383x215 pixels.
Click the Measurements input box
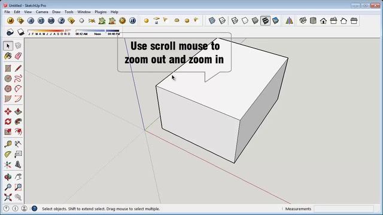344,208
